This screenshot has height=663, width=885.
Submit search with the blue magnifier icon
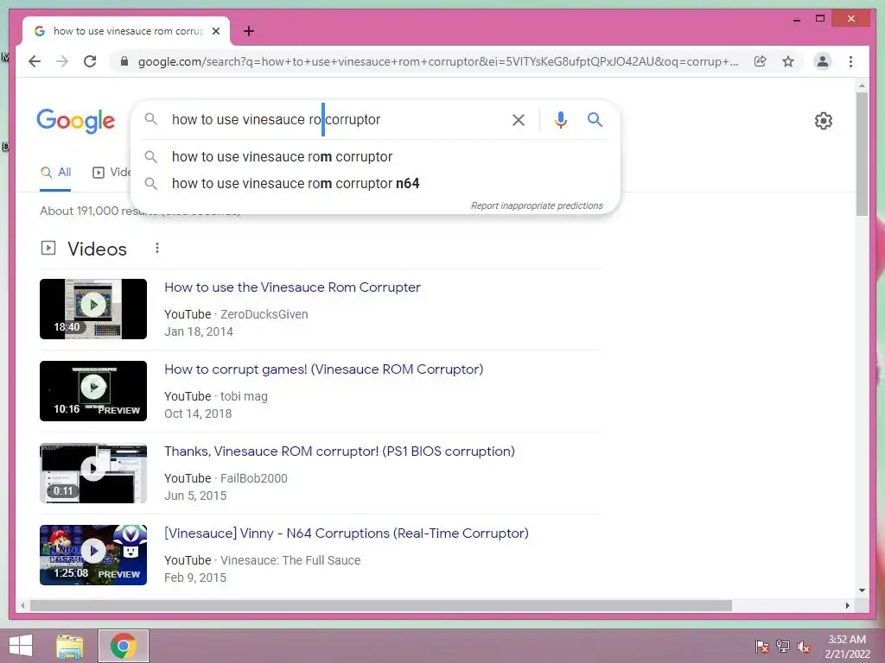point(595,119)
